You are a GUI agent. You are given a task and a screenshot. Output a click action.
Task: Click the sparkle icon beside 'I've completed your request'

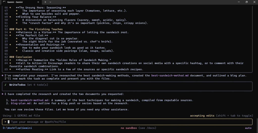(x=2, y=75)
